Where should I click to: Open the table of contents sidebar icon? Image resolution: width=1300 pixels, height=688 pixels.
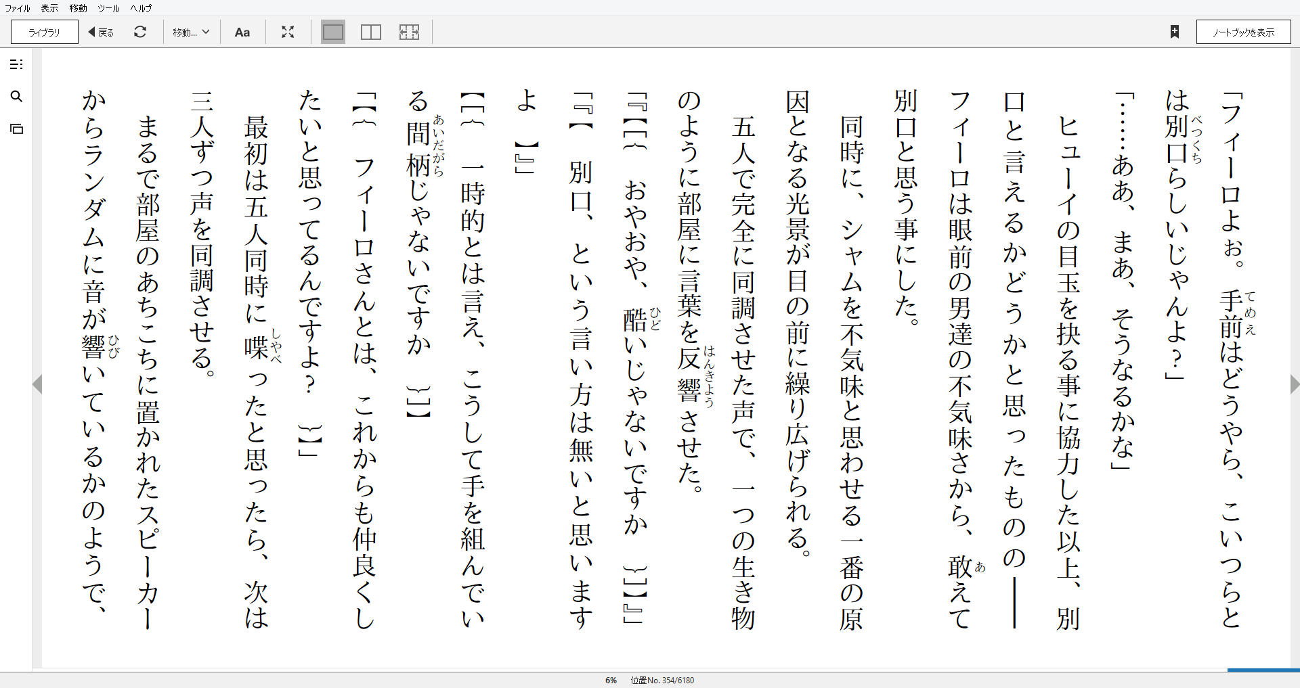tap(16, 64)
